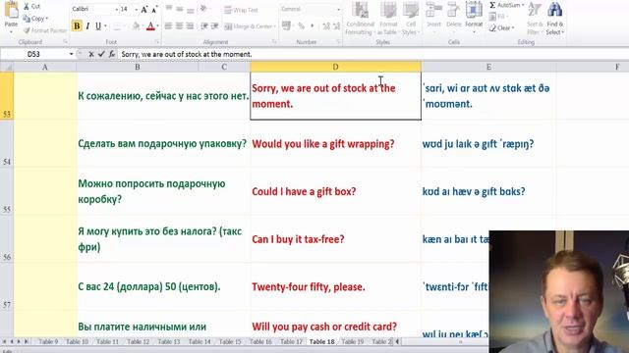Click the Cut scissors icon
Viewport: 629px width, 353px height.
(x=27, y=7)
